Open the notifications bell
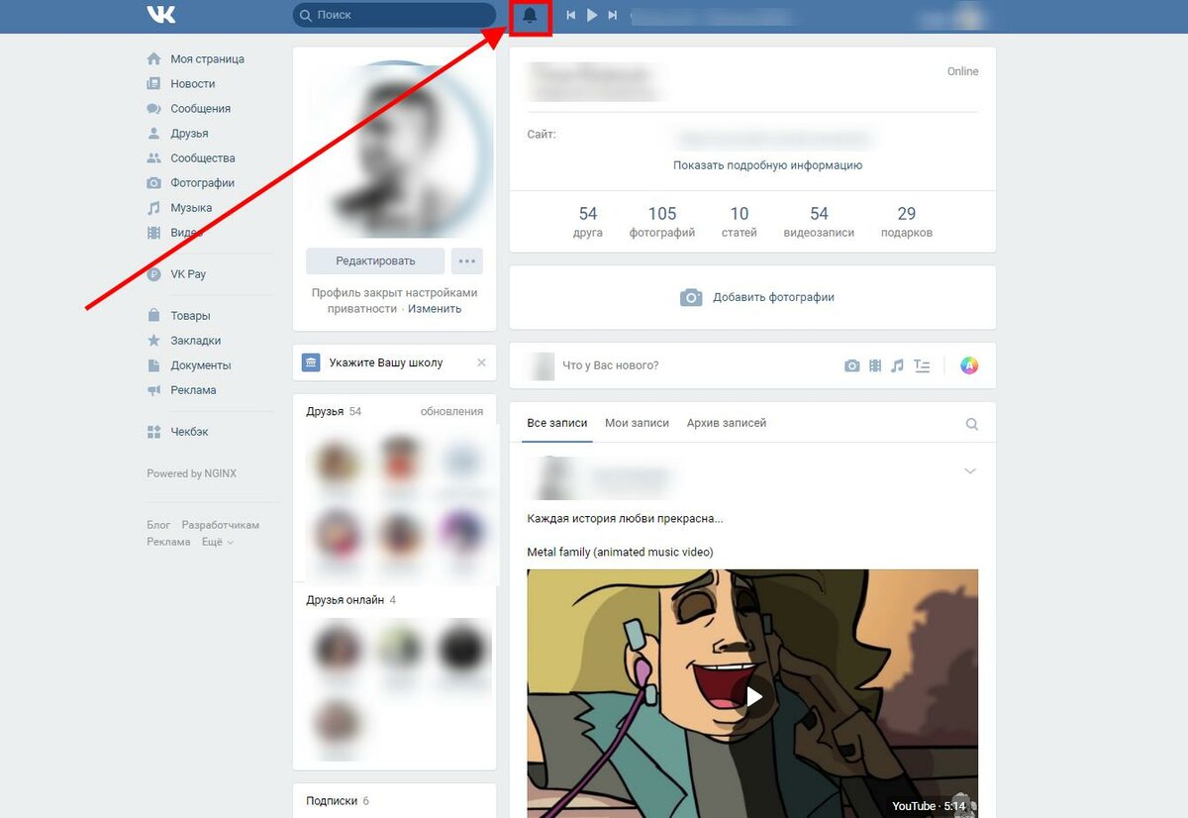Image resolution: width=1188 pixels, height=818 pixels. pyautogui.click(x=531, y=16)
